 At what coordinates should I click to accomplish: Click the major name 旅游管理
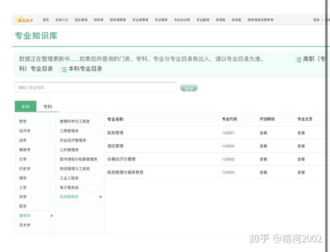coord(115,133)
